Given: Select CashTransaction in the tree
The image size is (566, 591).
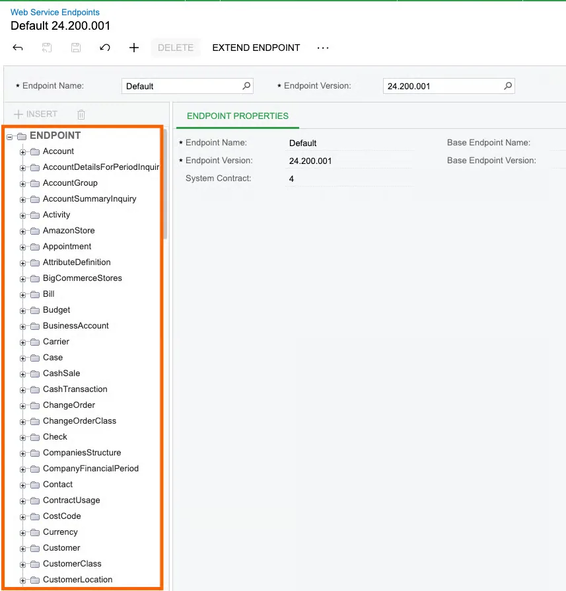Looking at the screenshot, I should [x=75, y=389].
